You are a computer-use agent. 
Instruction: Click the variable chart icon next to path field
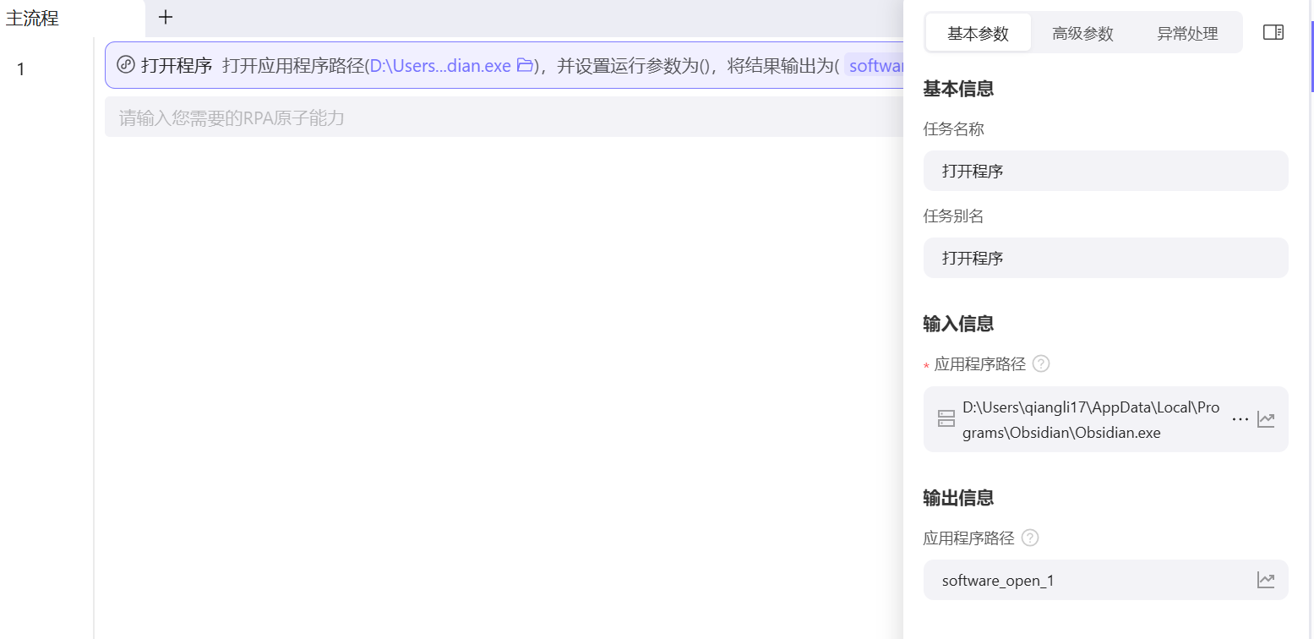(x=1266, y=418)
